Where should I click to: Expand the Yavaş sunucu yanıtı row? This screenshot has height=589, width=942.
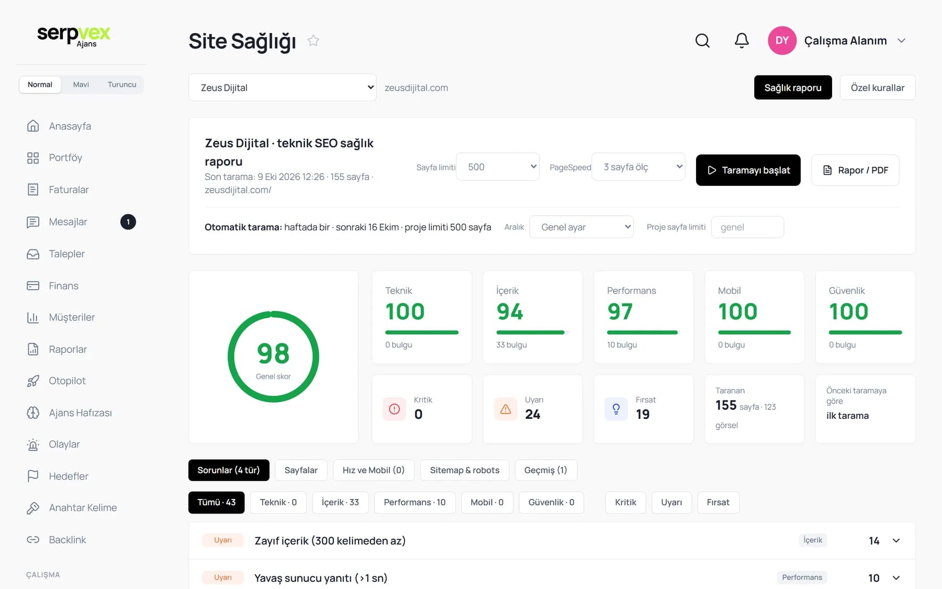point(552,577)
